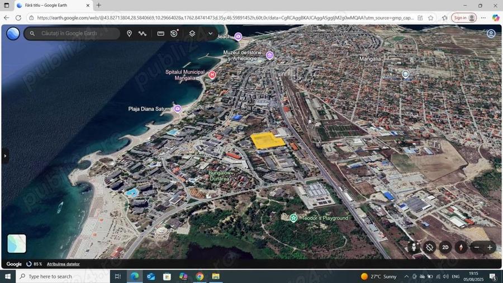Open Google Chrome from the taskbar

click(200, 276)
